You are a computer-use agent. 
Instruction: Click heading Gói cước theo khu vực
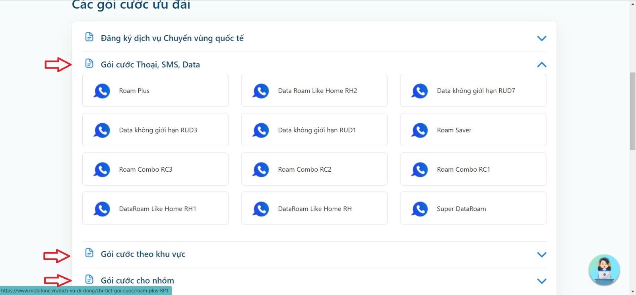pos(143,254)
